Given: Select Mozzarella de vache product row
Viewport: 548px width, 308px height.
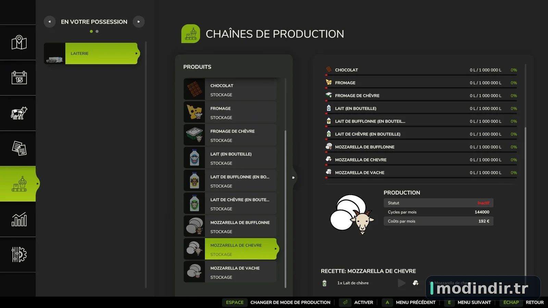Looking at the screenshot, I should pos(230,272).
